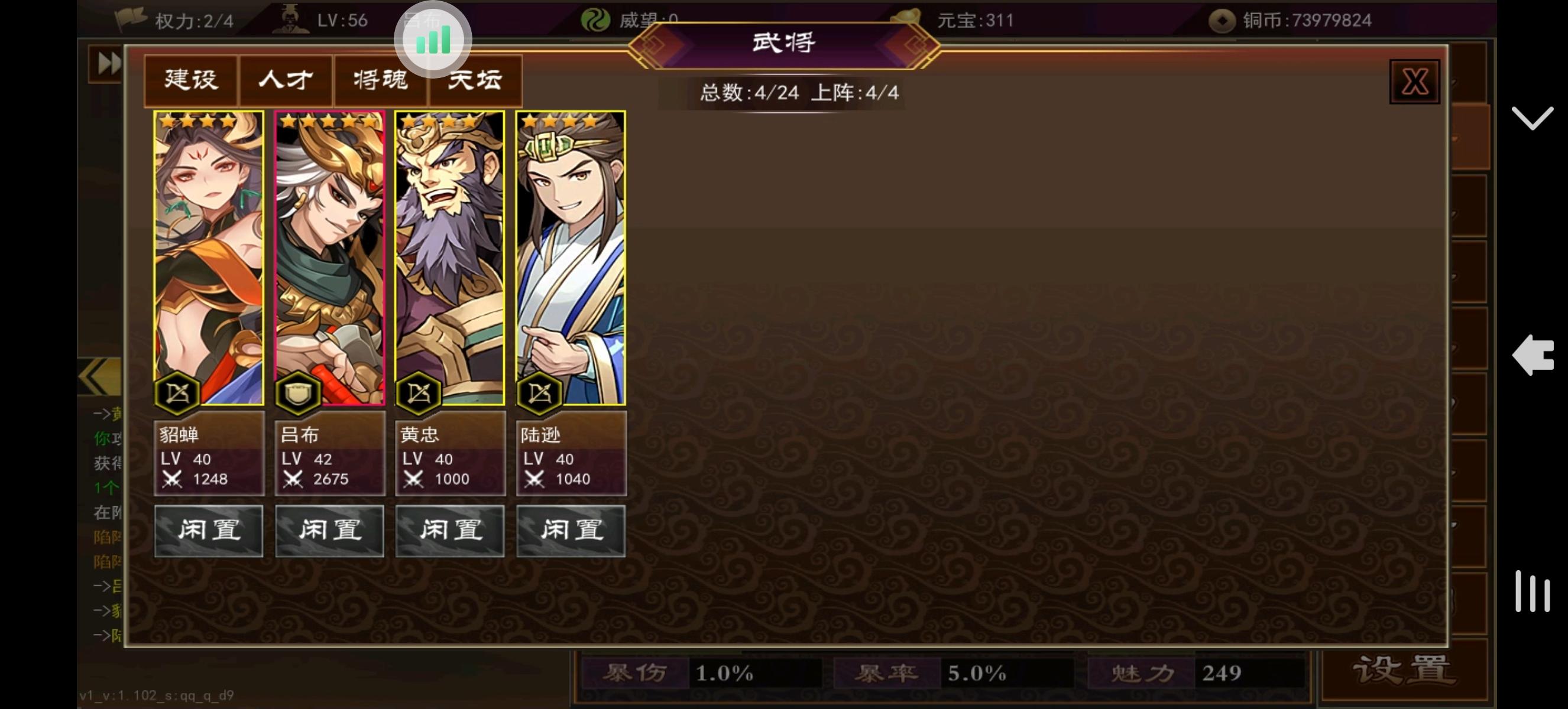Tap the green prestige swirl icon
The image size is (1568, 709).
click(x=595, y=19)
